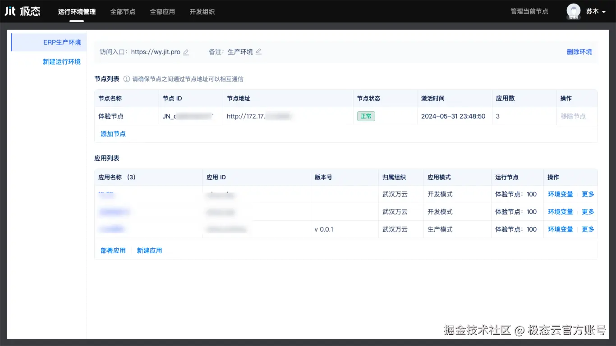Click 添加节点 under the node table
Image resolution: width=616 pixels, height=346 pixels.
click(113, 134)
